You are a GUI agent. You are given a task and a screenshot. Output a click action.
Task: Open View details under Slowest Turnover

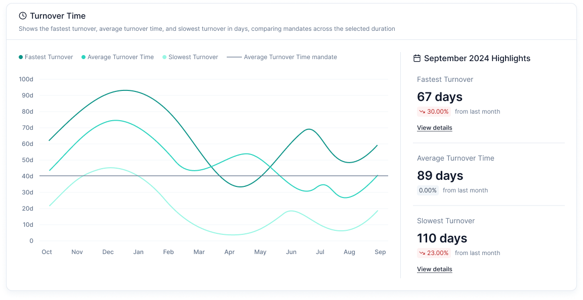pos(435,269)
